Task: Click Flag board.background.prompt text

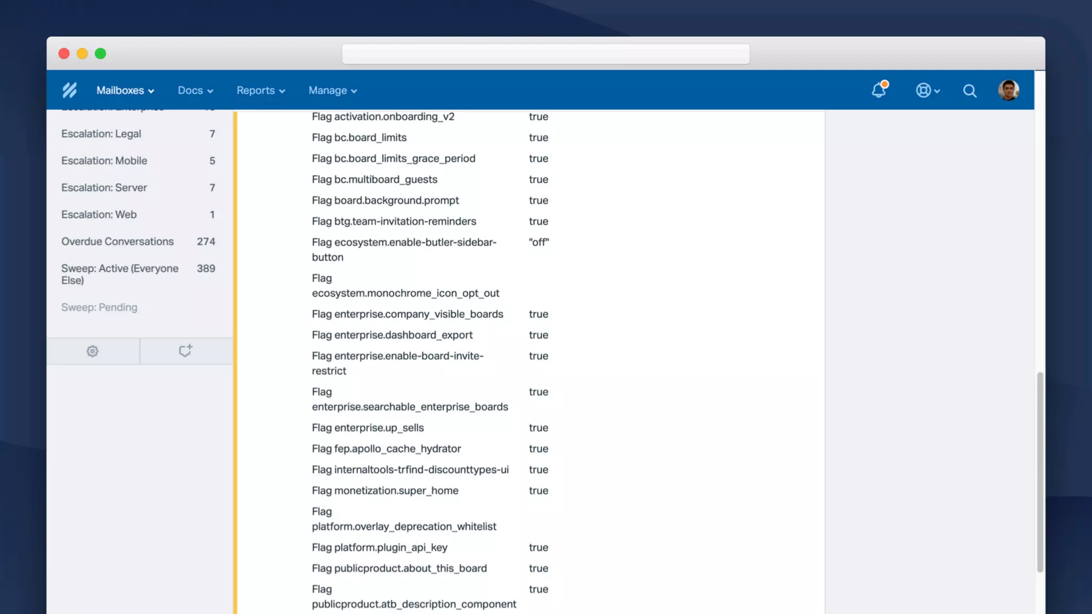Action: coord(385,200)
